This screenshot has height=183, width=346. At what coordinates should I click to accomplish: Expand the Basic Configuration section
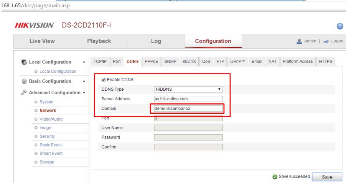pyautogui.click(x=84, y=81)
